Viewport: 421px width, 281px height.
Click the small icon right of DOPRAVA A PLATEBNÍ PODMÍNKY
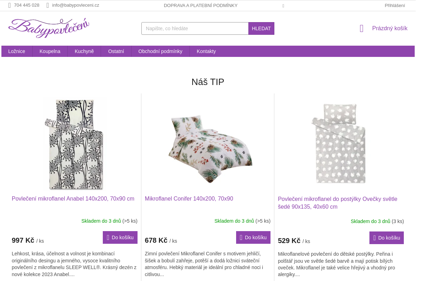[283, 6]
